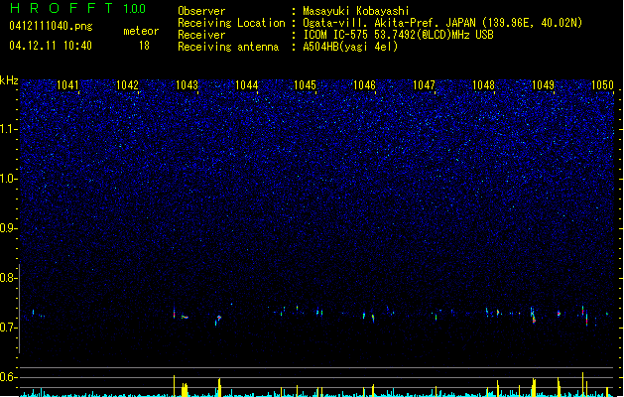Click time marker 1050
Viewport: 624px width, 397px height.
[x=602, y=85]
